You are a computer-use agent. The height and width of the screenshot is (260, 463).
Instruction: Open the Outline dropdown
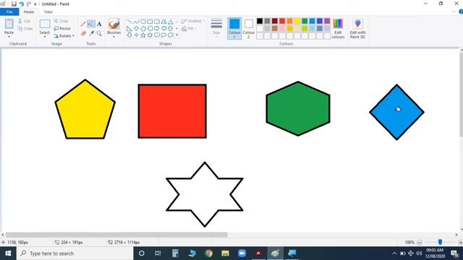coord(193,21)
